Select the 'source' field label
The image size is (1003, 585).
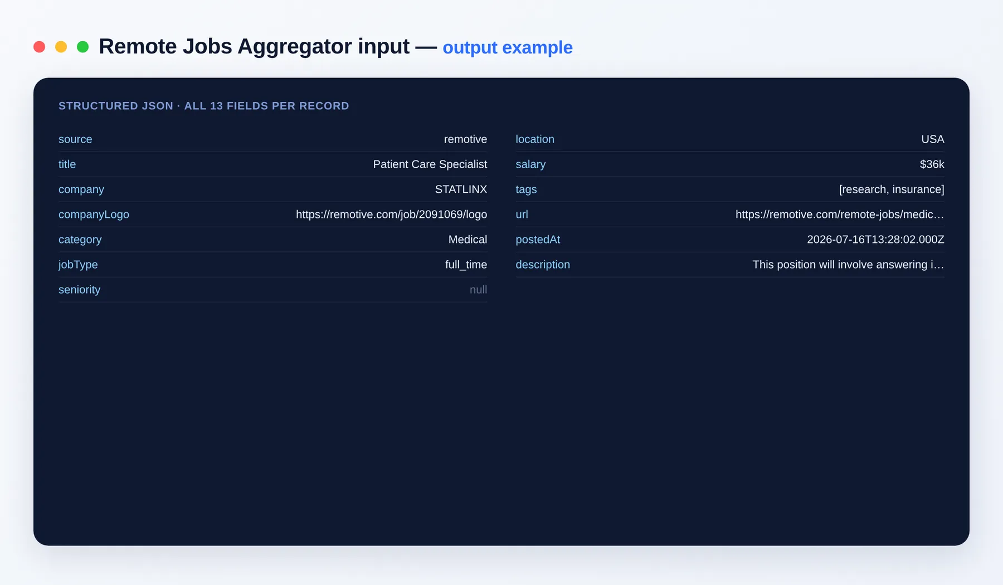[75, 139]
